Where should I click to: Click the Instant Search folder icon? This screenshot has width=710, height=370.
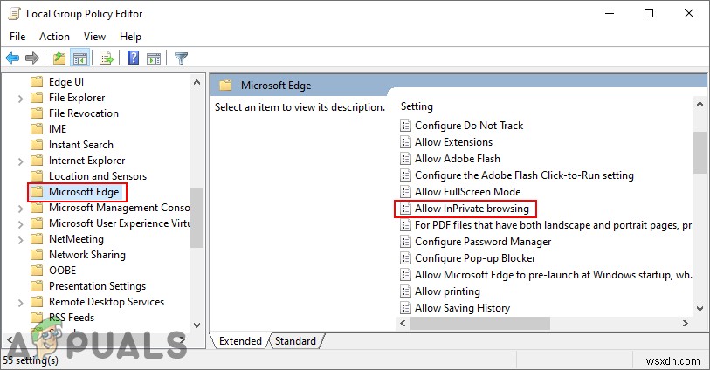[x=37, y=145]
